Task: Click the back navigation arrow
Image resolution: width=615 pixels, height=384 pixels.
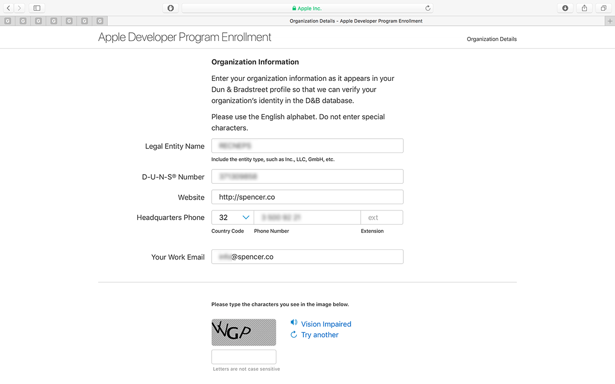Action: [x=8, y=8]
